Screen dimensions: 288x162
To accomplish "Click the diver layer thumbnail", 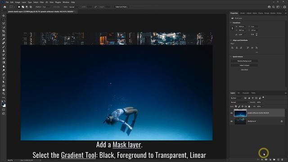I will pos(240,113).
